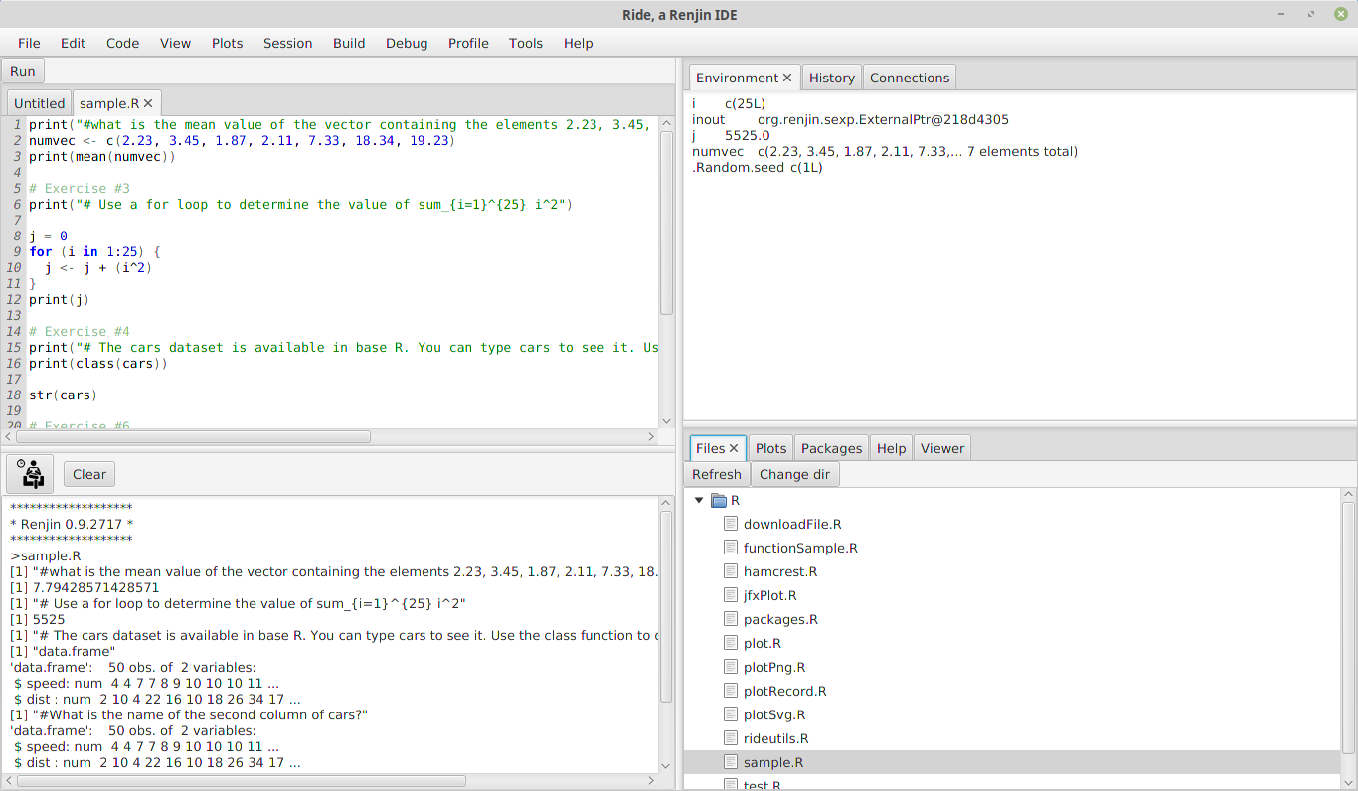1358x791 pixels.
Task: Click the file icon beside plot.R
Action: point(731,643)
